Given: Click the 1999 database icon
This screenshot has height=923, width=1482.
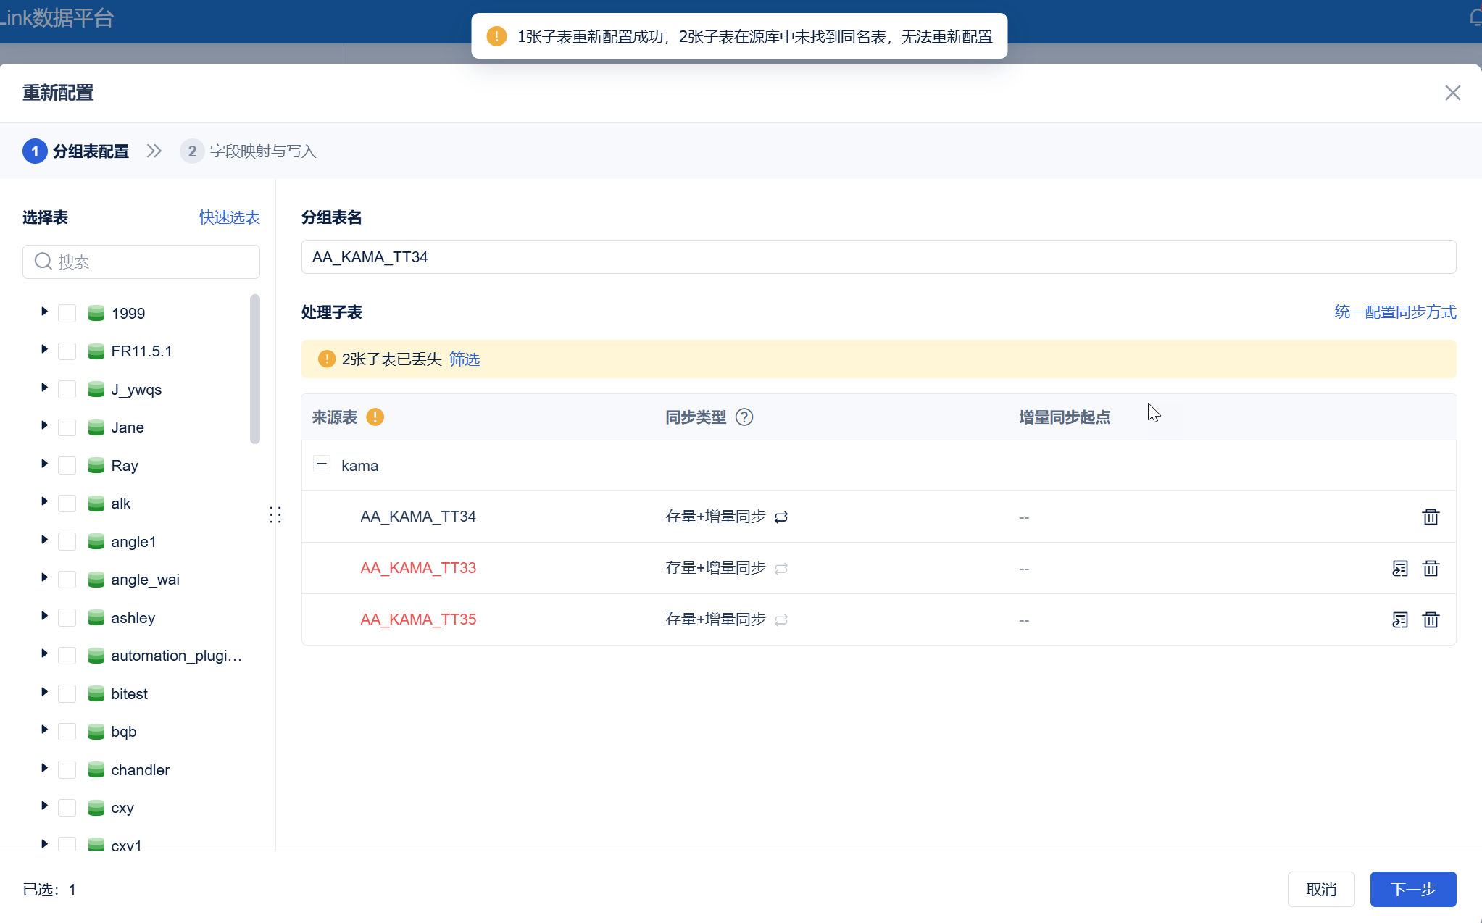Looking at the screenshot, I should pos(96,313).
